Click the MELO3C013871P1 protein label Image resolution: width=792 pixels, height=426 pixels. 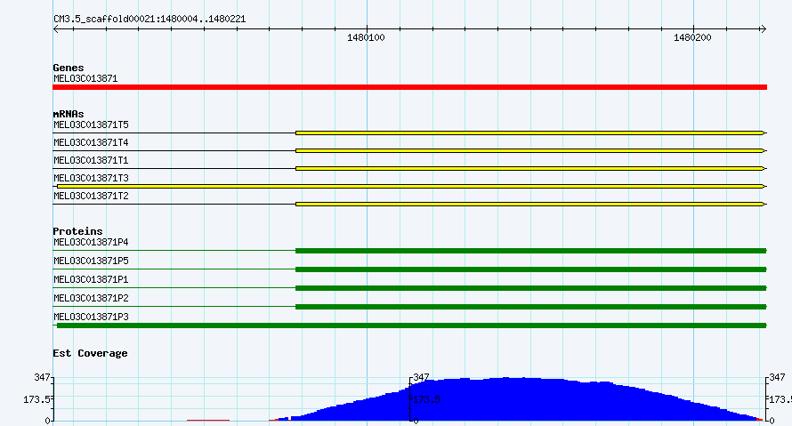point(91,279)
